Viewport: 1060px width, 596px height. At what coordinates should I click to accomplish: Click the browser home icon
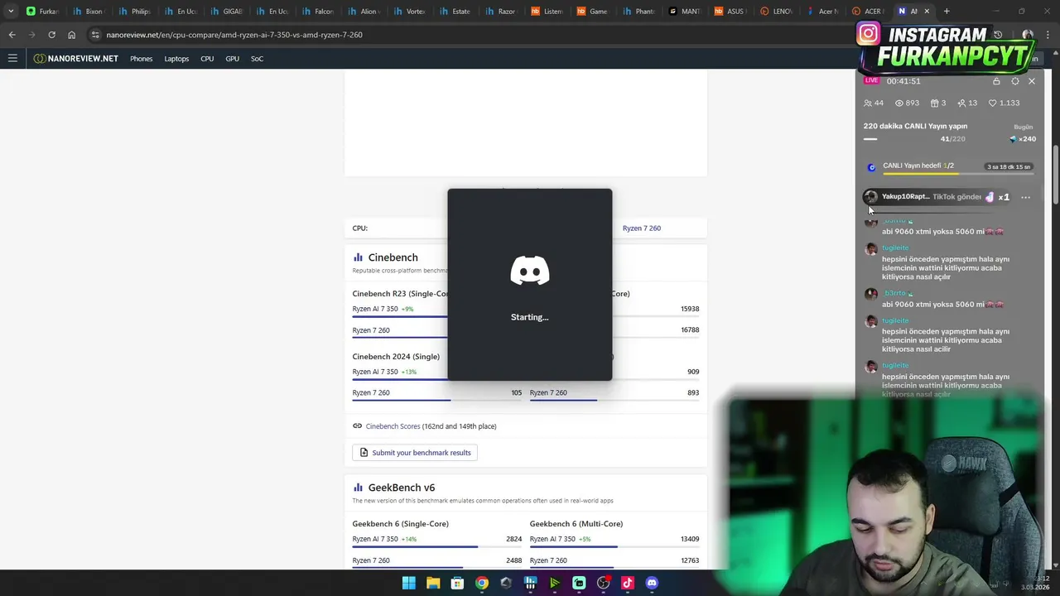71,35
